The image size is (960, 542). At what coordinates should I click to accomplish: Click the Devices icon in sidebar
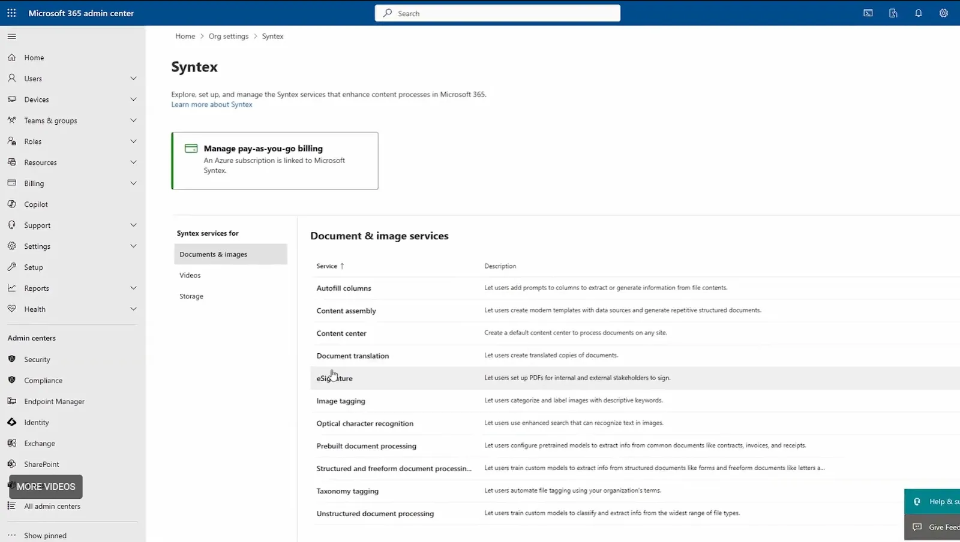[x=11, y=100]
